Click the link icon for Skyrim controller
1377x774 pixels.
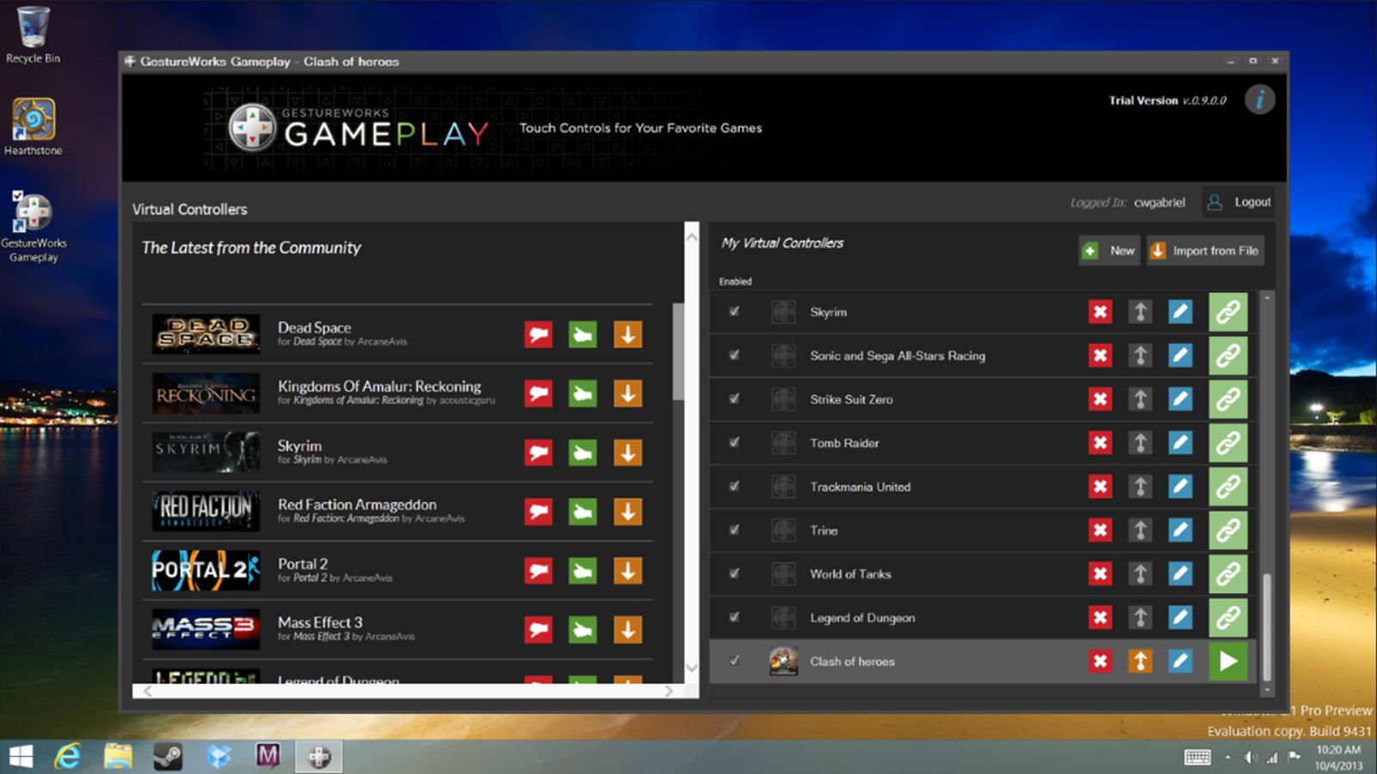[1228, 311]
